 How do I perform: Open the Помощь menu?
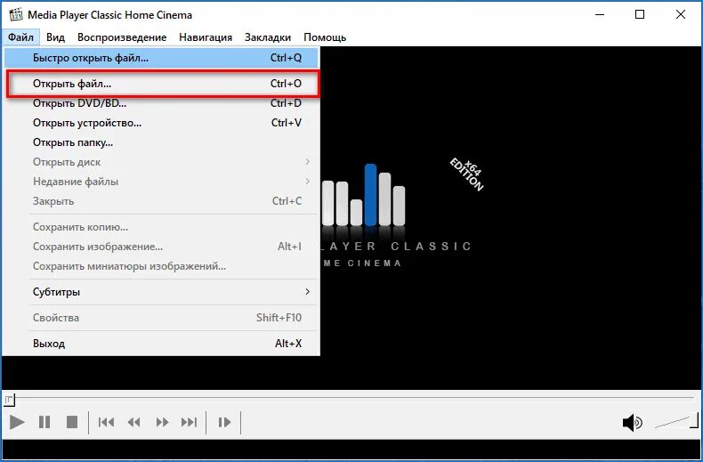[x=325, y=37]
